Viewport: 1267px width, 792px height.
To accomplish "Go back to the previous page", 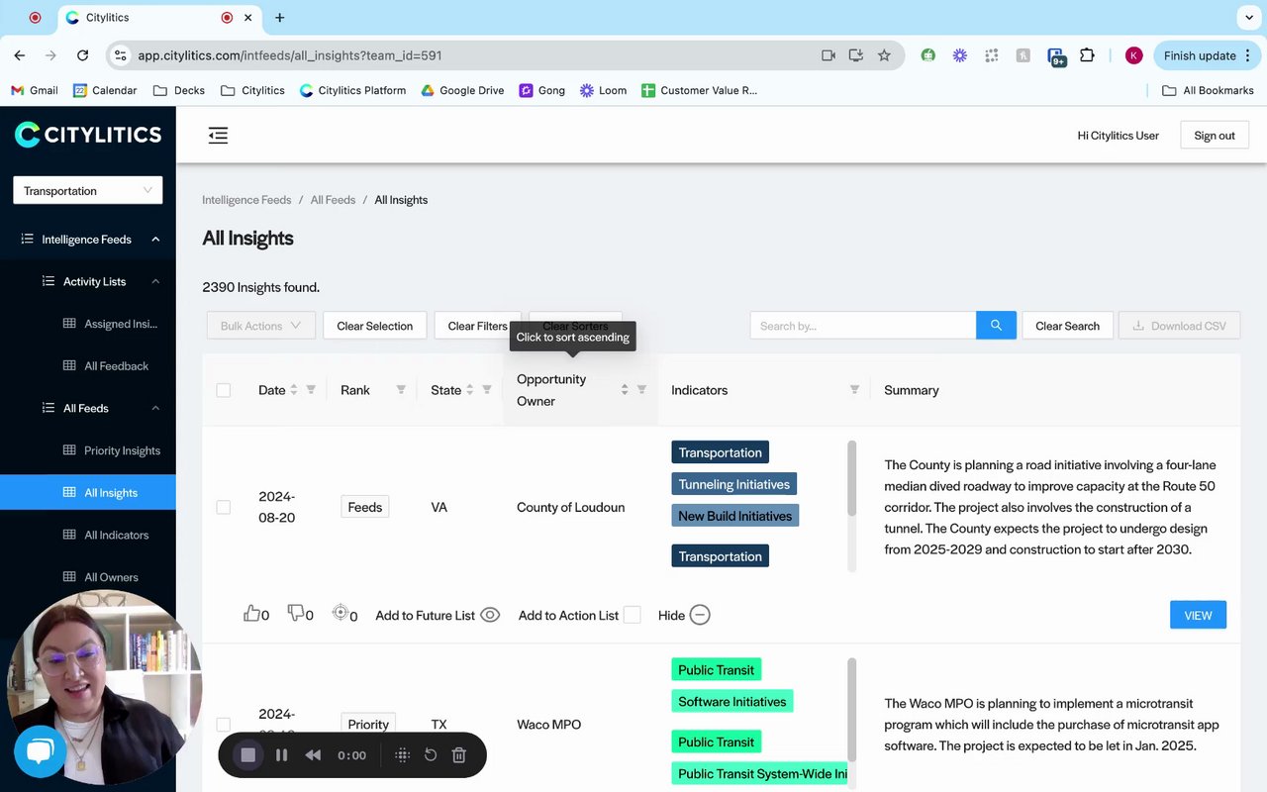I will [x=20, y=55].
